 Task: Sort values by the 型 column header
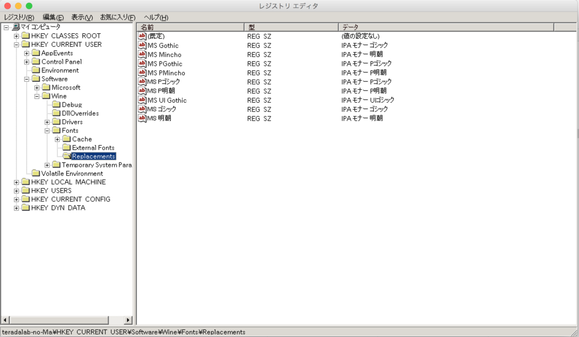291,27
